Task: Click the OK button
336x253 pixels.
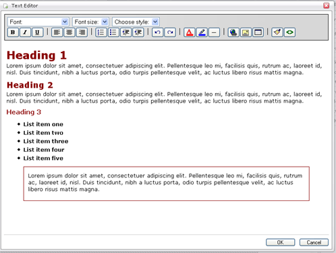Action: click(280, 242)
